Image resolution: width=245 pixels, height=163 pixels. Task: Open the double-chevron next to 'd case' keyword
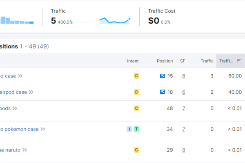pos(20,76)
